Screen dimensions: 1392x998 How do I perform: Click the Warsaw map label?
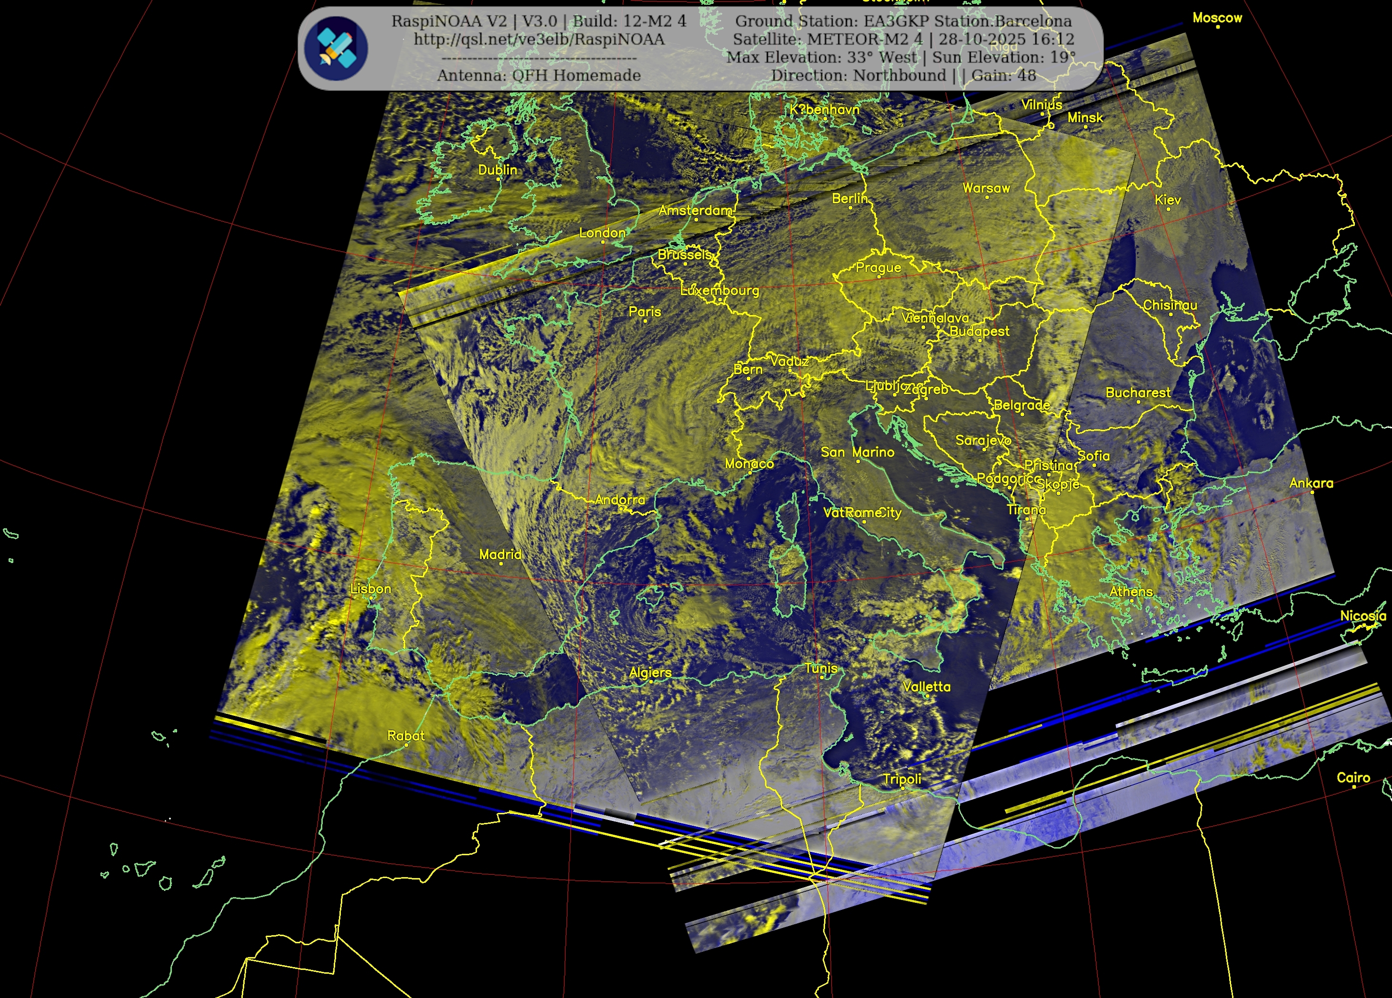pos(986,188)
